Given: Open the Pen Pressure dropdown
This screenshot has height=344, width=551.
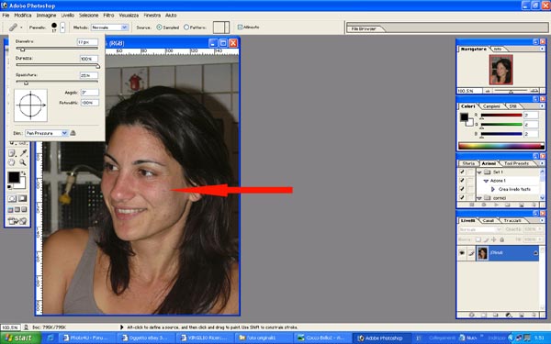Looking at the screenshot, I should pos(46,133).
